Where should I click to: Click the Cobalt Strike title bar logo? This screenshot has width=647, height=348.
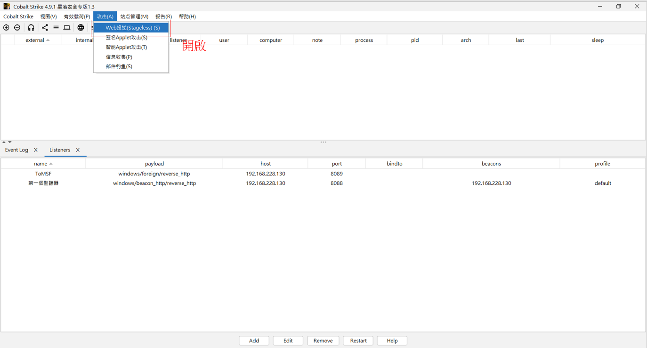coord(7,7)
